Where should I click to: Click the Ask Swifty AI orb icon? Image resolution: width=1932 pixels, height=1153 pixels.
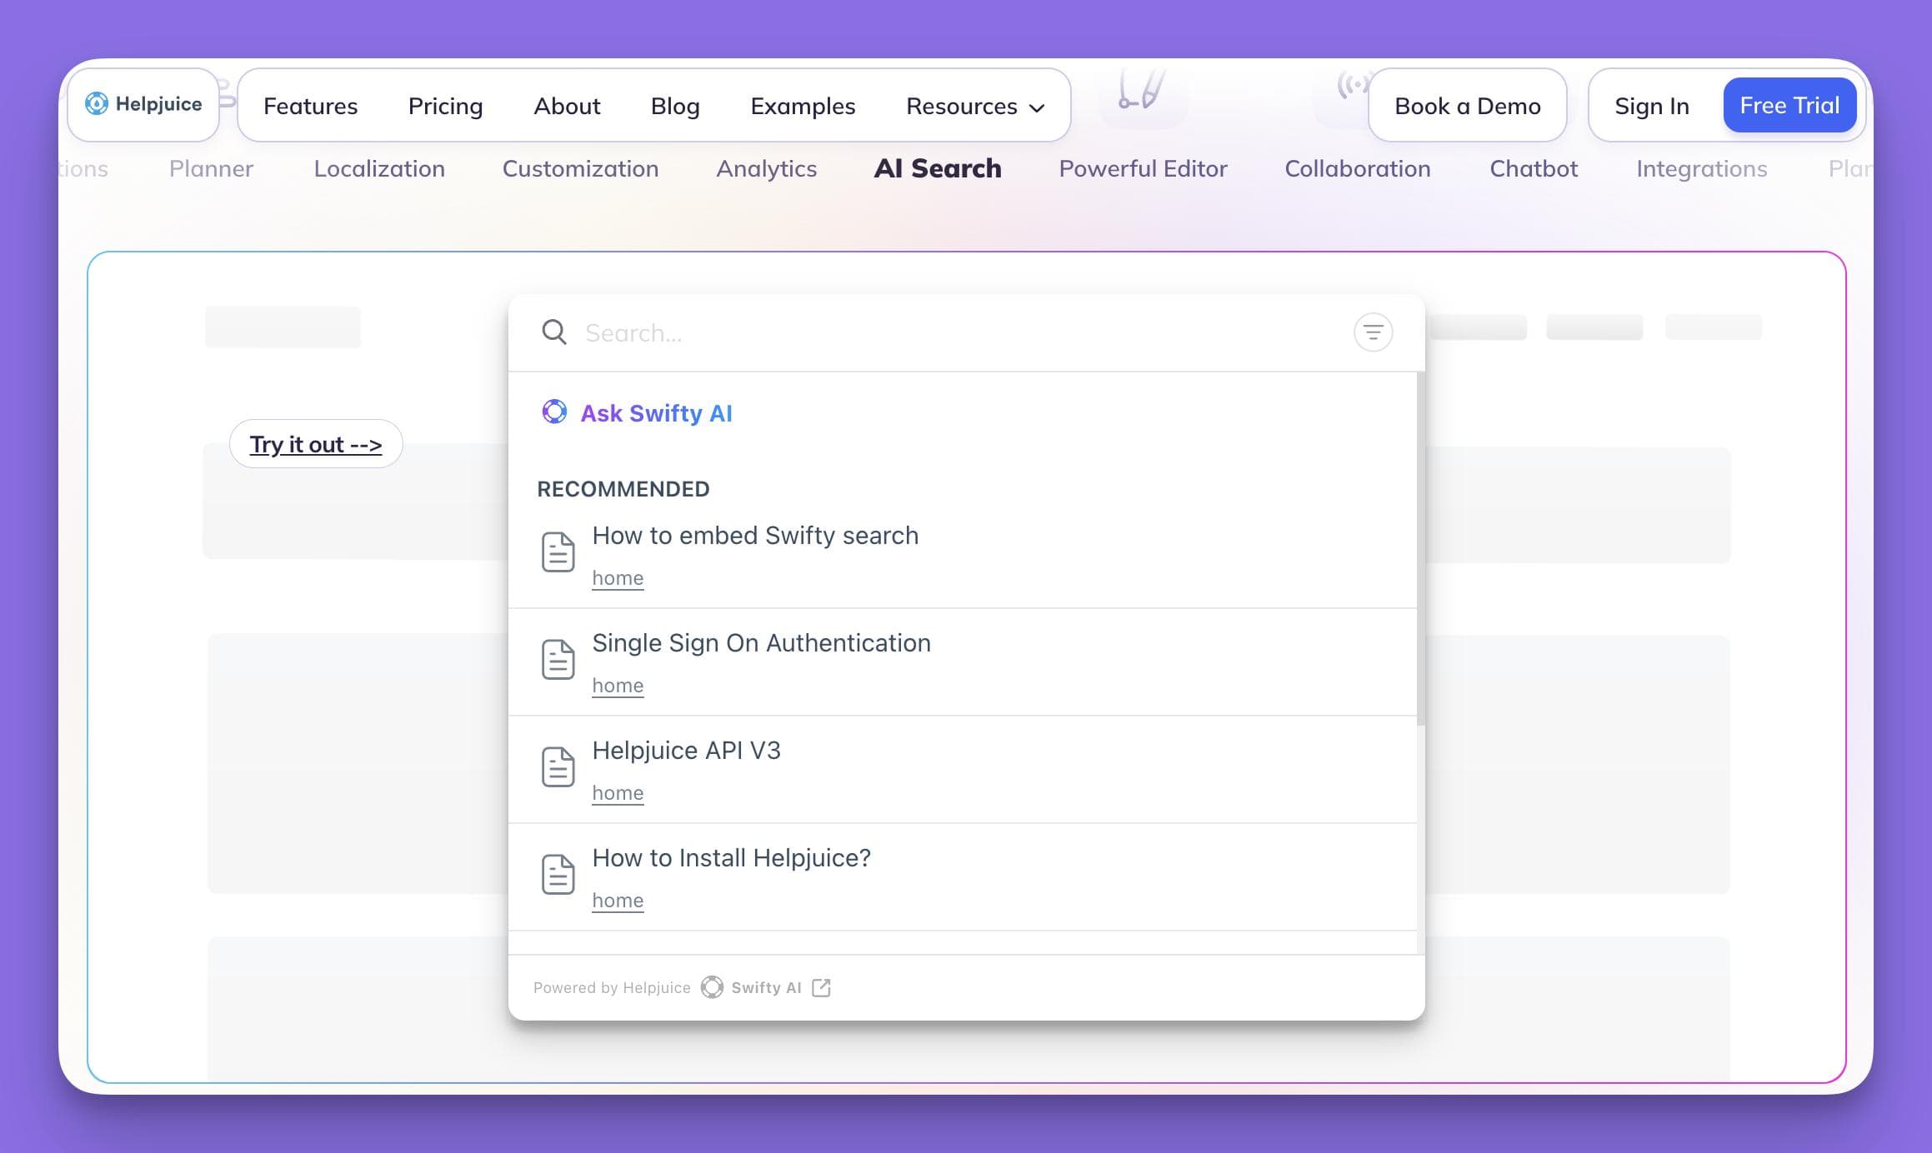(554, 412)
